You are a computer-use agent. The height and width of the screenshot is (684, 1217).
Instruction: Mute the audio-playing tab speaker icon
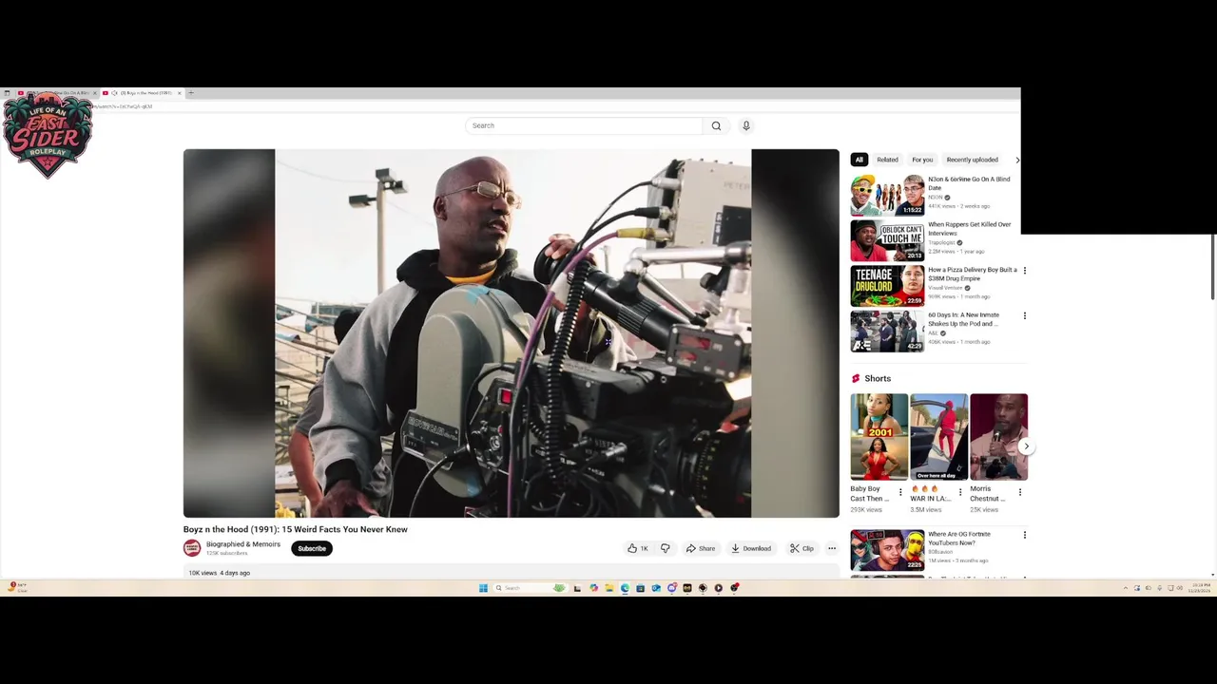pyautogui.click(x=114, y=93)
